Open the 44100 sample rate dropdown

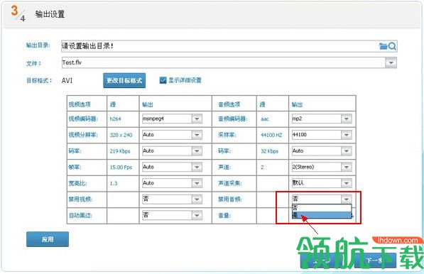pos(347,135)
